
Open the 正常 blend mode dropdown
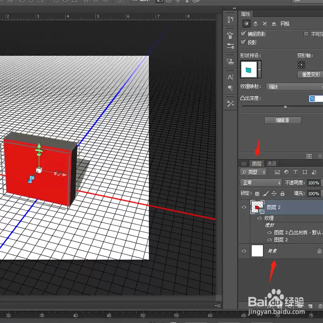tap(261, 183)
